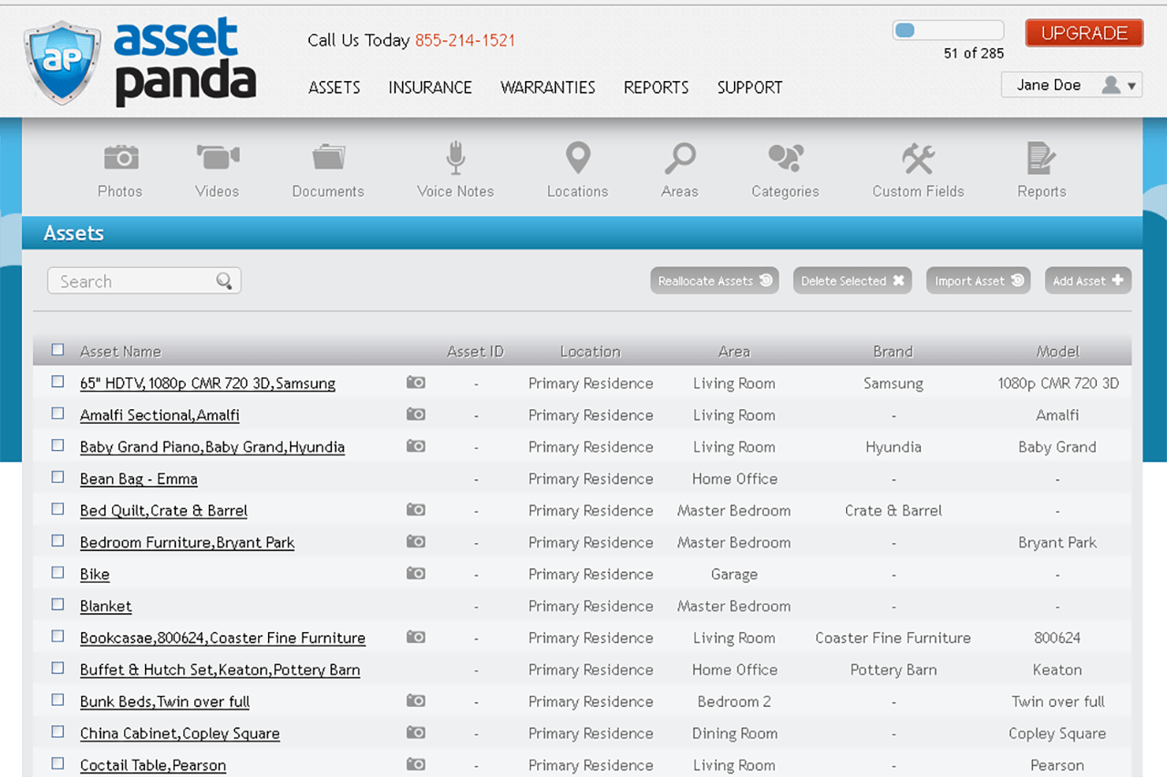Check the Bookcasae row checkbox
Viewport: 1167px width, 777px height.
point(58,637)
